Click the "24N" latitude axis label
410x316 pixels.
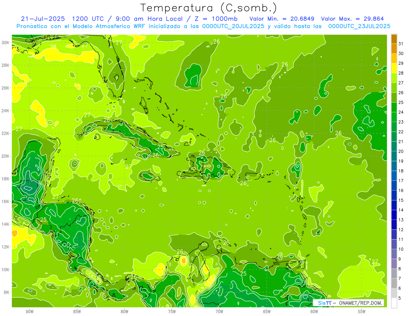tap(5, 111)
